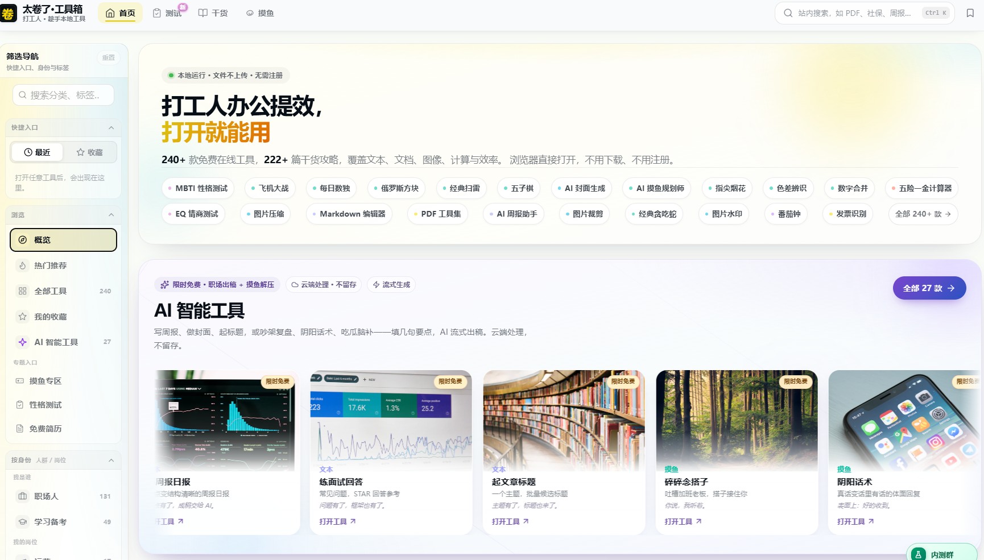Image resolution: width=984 pixels, height=560 pixels.
Task: Open the 摸鱼 tab
Action: coord(260,13)
